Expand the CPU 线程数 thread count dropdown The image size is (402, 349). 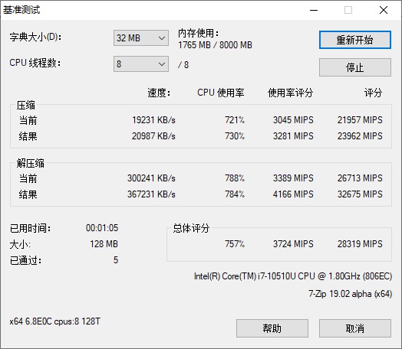[141, 64]
